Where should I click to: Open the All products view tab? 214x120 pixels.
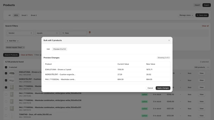tap(9, 15)
